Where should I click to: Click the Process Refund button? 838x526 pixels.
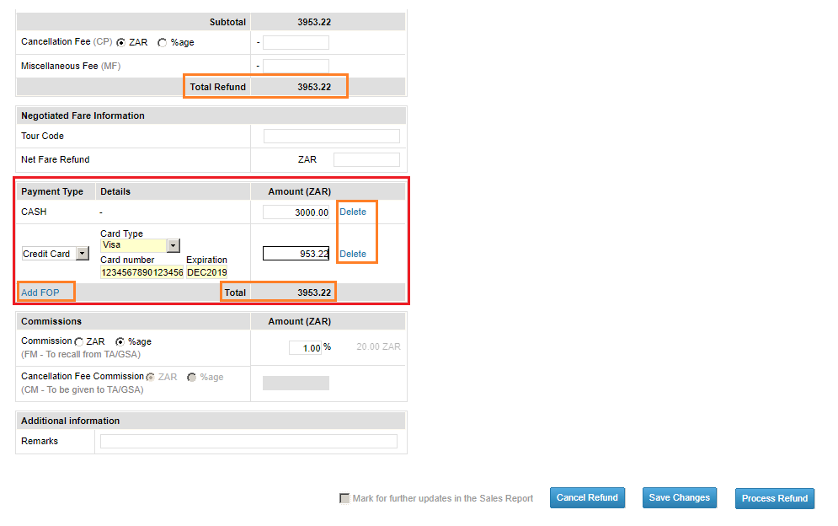coord(774,497)
